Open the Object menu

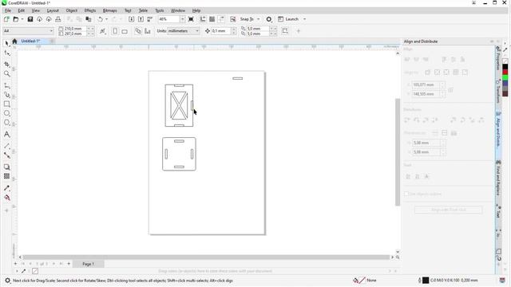(71, 10)
